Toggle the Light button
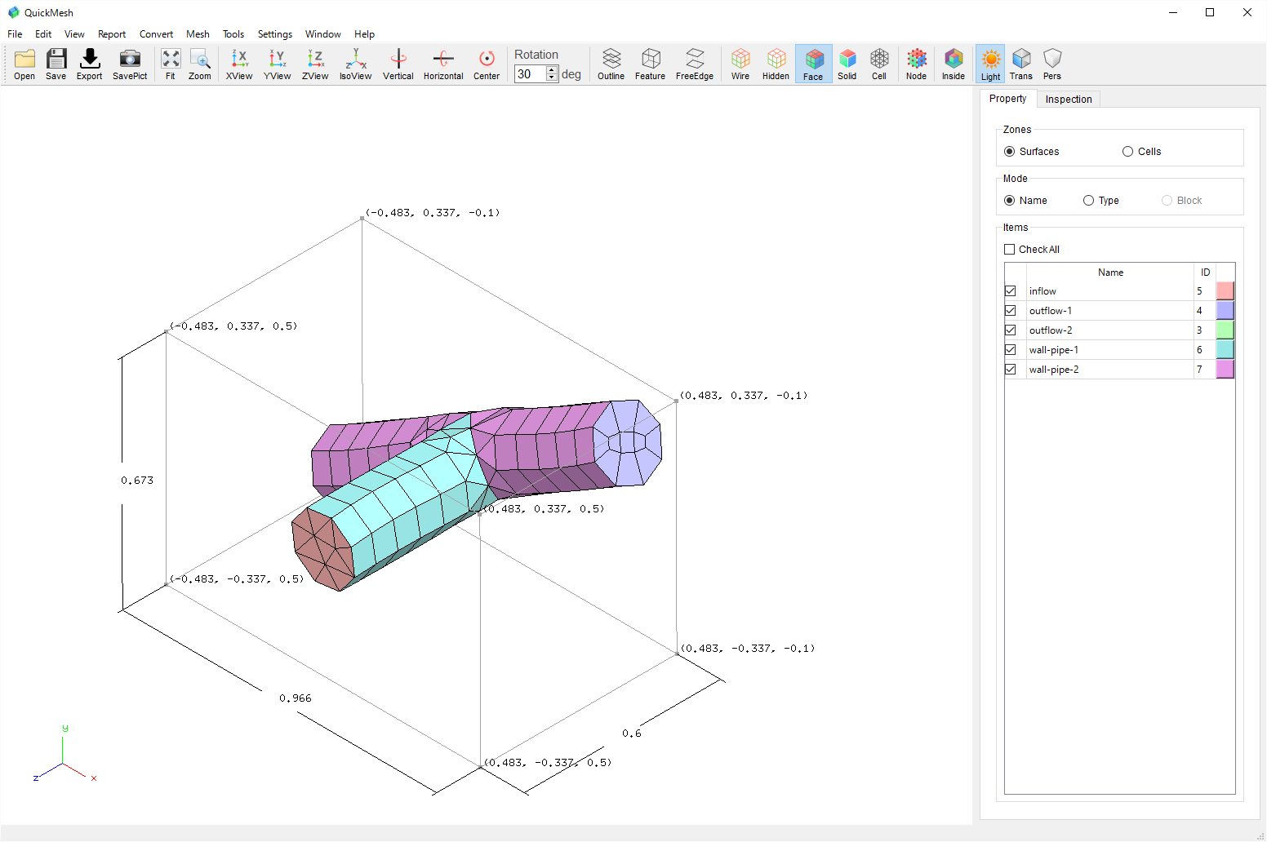This screenshot has width=1267, height=842. click(x=990, y=64)
